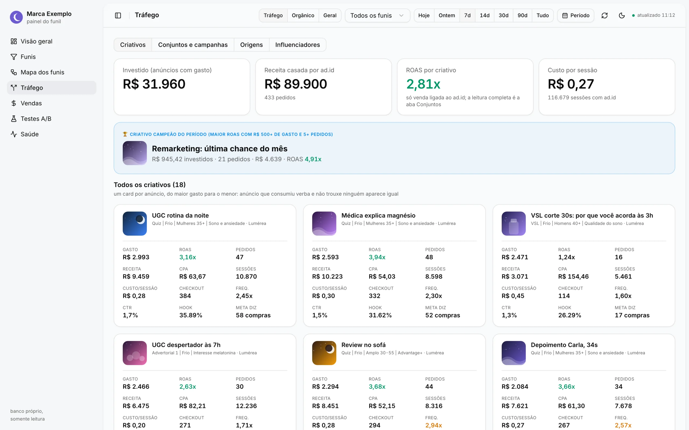The image size is (689, 430).
Task: Toggle the sidebar panel icon
Action: pos(118,15)
